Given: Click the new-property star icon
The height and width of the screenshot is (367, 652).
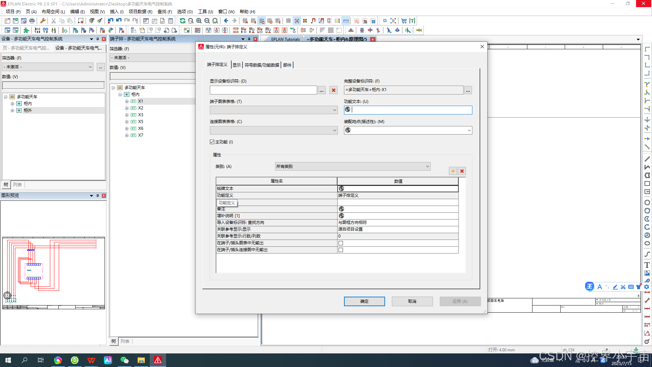Looking at the screenshot, I should (x=453, y=171).
